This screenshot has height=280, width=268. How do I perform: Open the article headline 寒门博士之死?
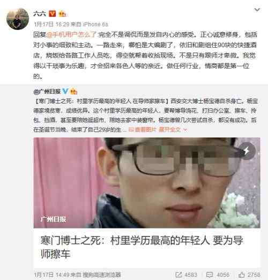pyautogui.click(x=142, y=247)
